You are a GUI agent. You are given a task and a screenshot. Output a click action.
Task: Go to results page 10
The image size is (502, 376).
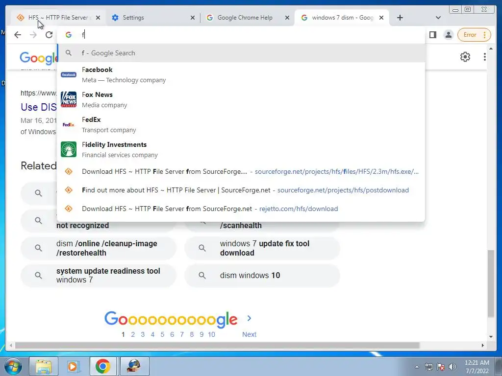tap(211, 334)
